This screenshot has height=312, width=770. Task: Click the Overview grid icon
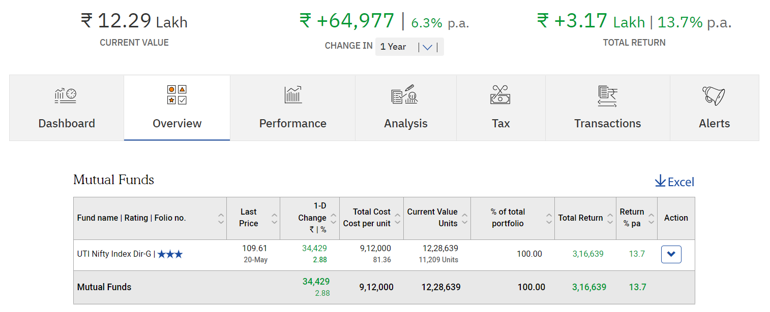176,94
